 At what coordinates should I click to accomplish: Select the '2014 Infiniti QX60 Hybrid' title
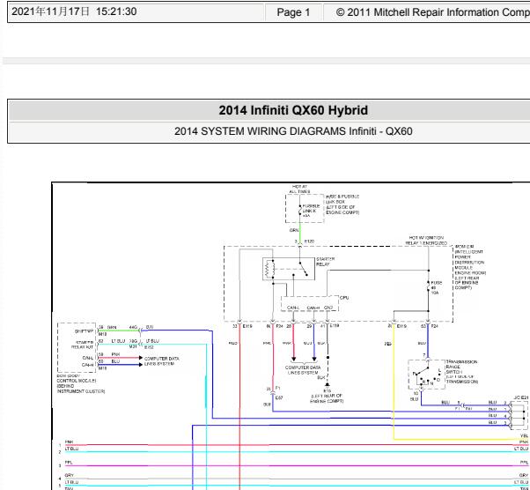tap(293, 110)
